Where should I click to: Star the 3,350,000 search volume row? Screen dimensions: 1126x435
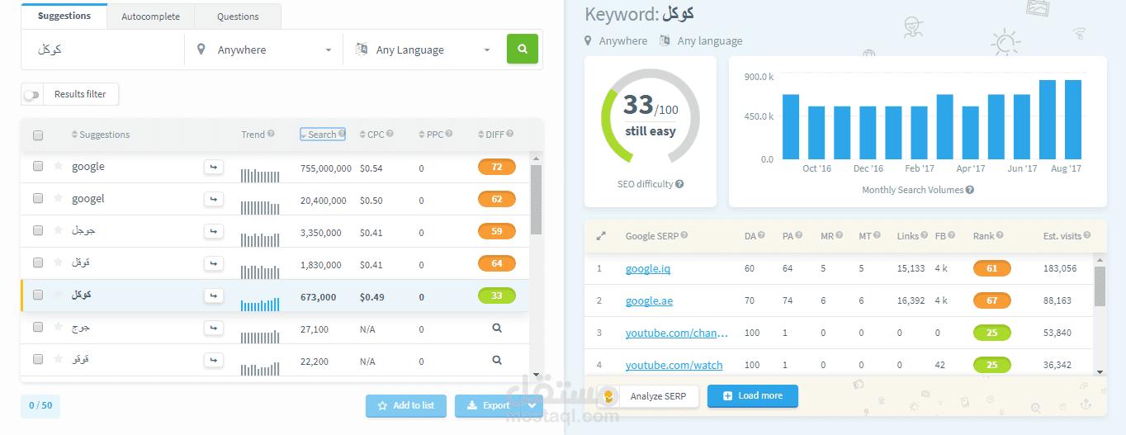58,230
